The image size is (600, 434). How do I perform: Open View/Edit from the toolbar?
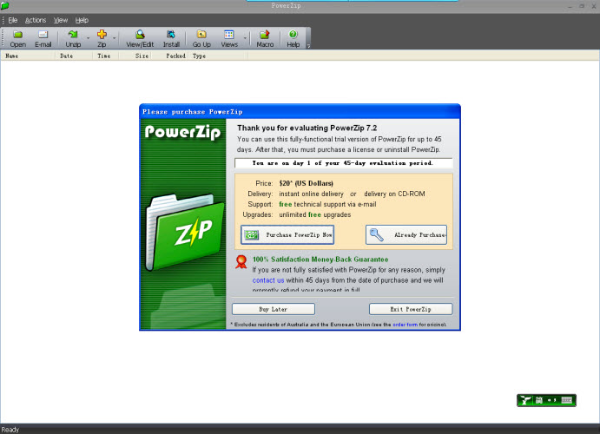pyautogui.click(x=139, y=38)
